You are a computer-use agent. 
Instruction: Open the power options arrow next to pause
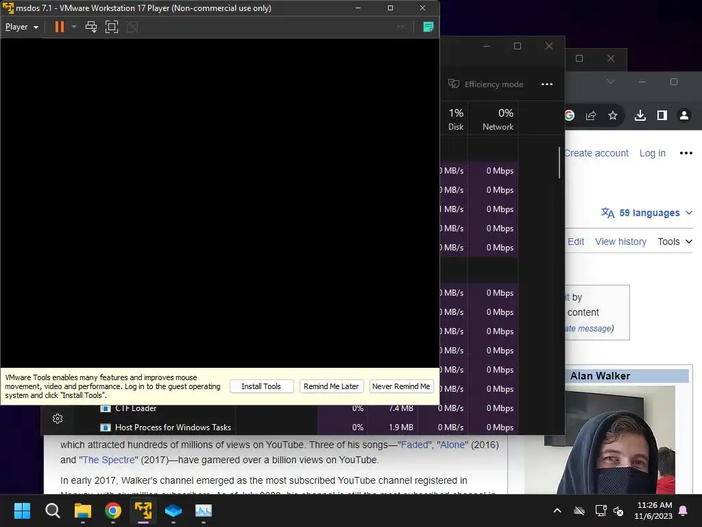[74, 27]
